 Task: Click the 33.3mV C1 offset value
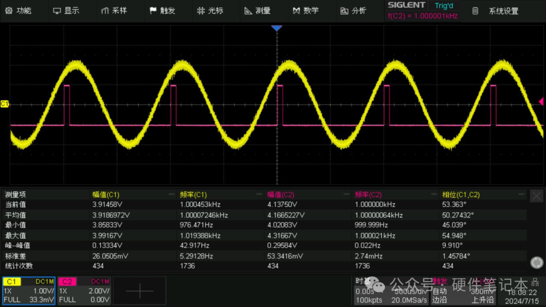tap(42, 300)
